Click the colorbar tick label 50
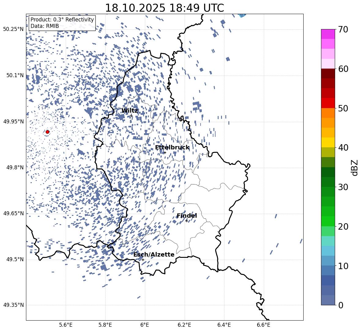This screenshot has height=331, width=362. 343,108
